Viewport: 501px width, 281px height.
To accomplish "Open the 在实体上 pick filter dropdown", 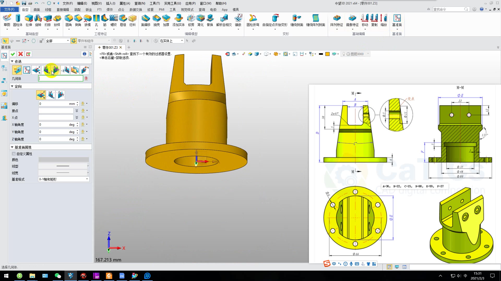I will [182, 41].
